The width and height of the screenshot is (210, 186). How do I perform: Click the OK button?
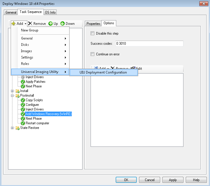click(126, 180)
